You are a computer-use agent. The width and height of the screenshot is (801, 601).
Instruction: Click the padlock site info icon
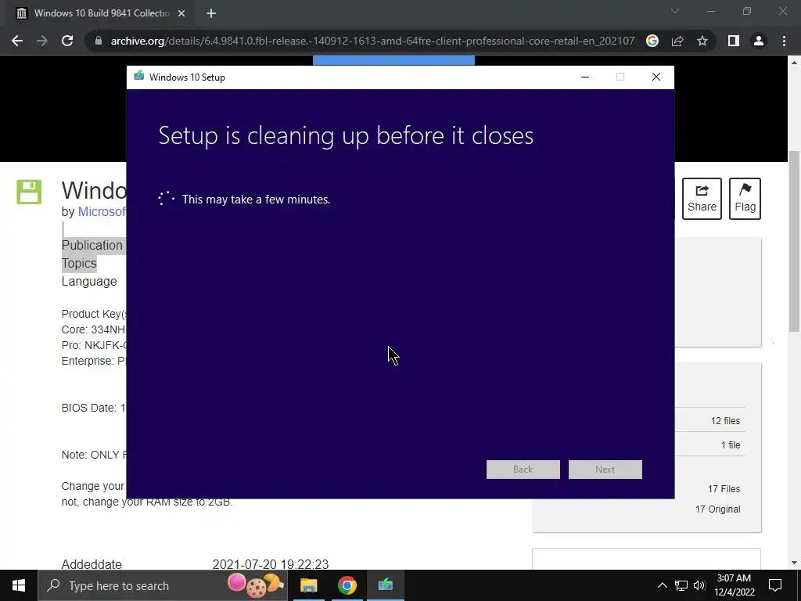99,41
